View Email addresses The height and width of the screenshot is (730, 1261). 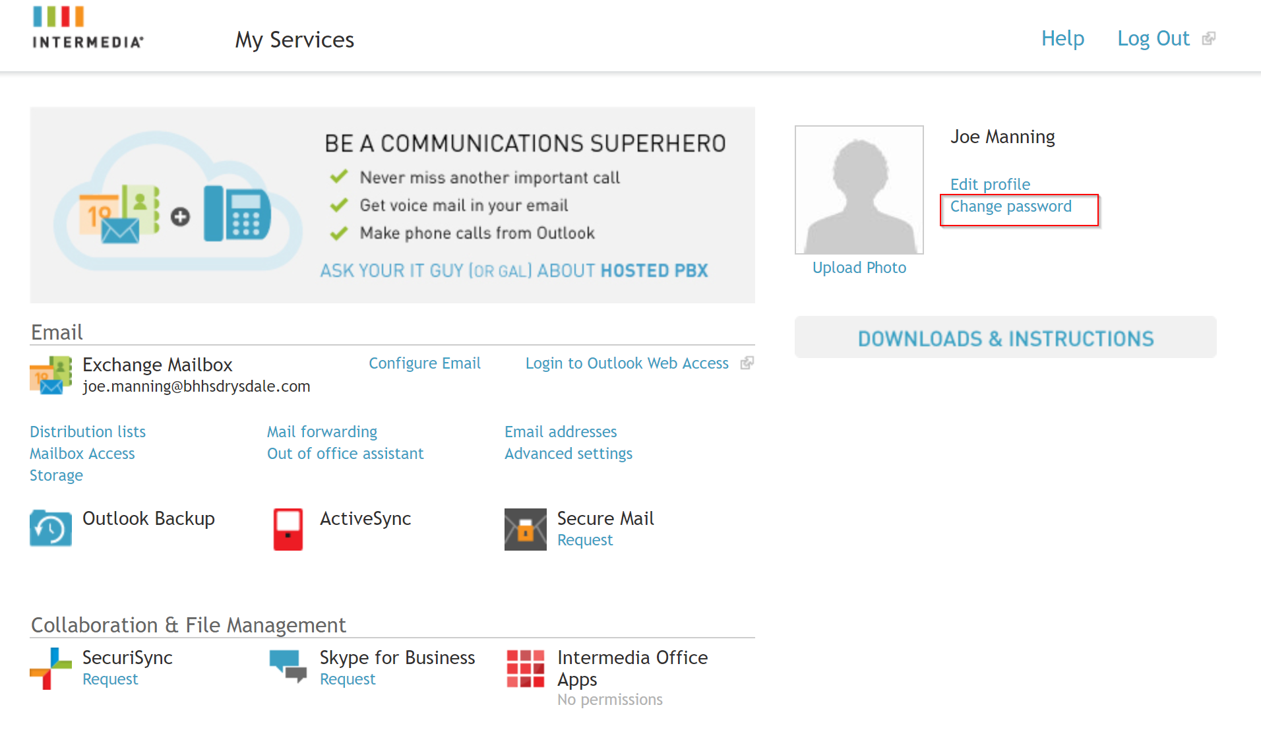[561, 432]
